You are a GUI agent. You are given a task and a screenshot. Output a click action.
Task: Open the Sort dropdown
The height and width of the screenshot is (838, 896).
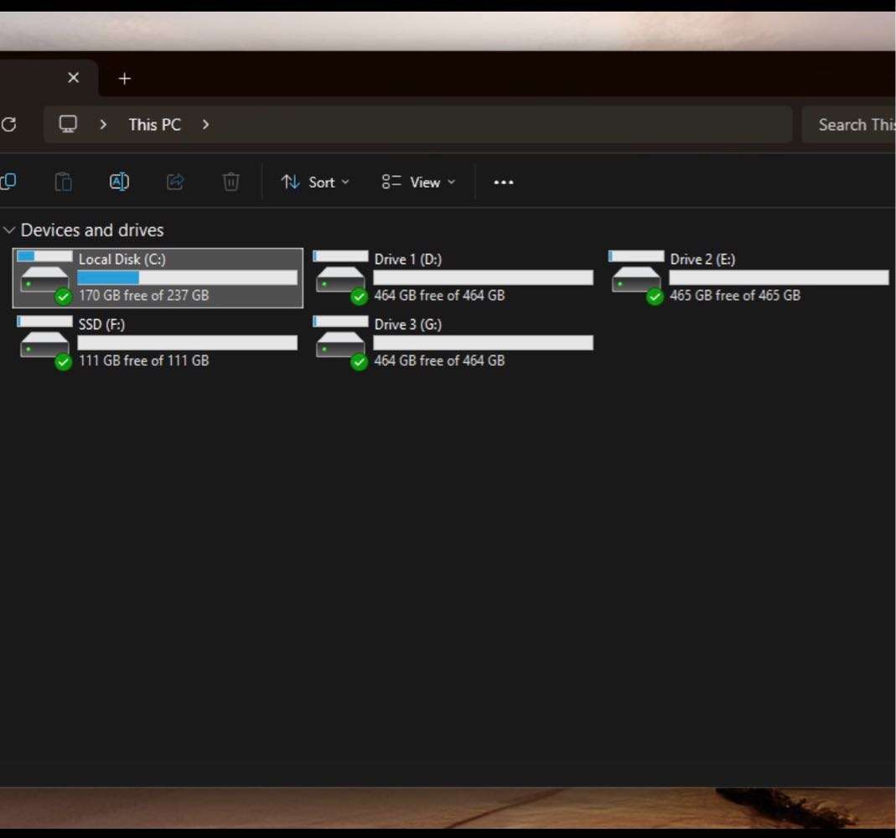pyautogui.click(x=315, y=182)
